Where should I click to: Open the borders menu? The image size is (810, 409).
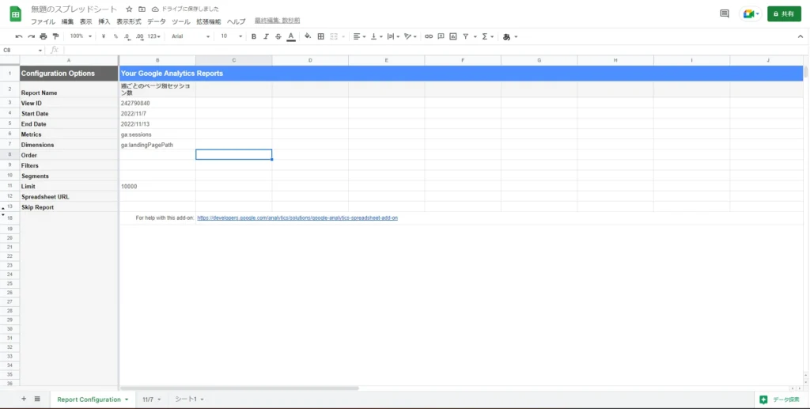pos(321,36)
